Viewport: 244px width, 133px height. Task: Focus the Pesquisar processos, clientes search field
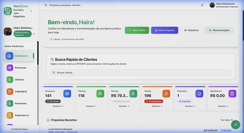click(79, 5)
